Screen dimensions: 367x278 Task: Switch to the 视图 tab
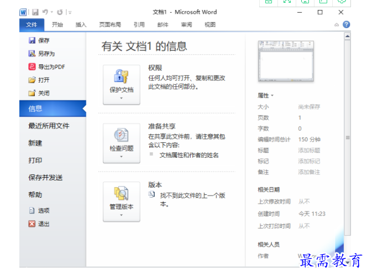(210, 25)
